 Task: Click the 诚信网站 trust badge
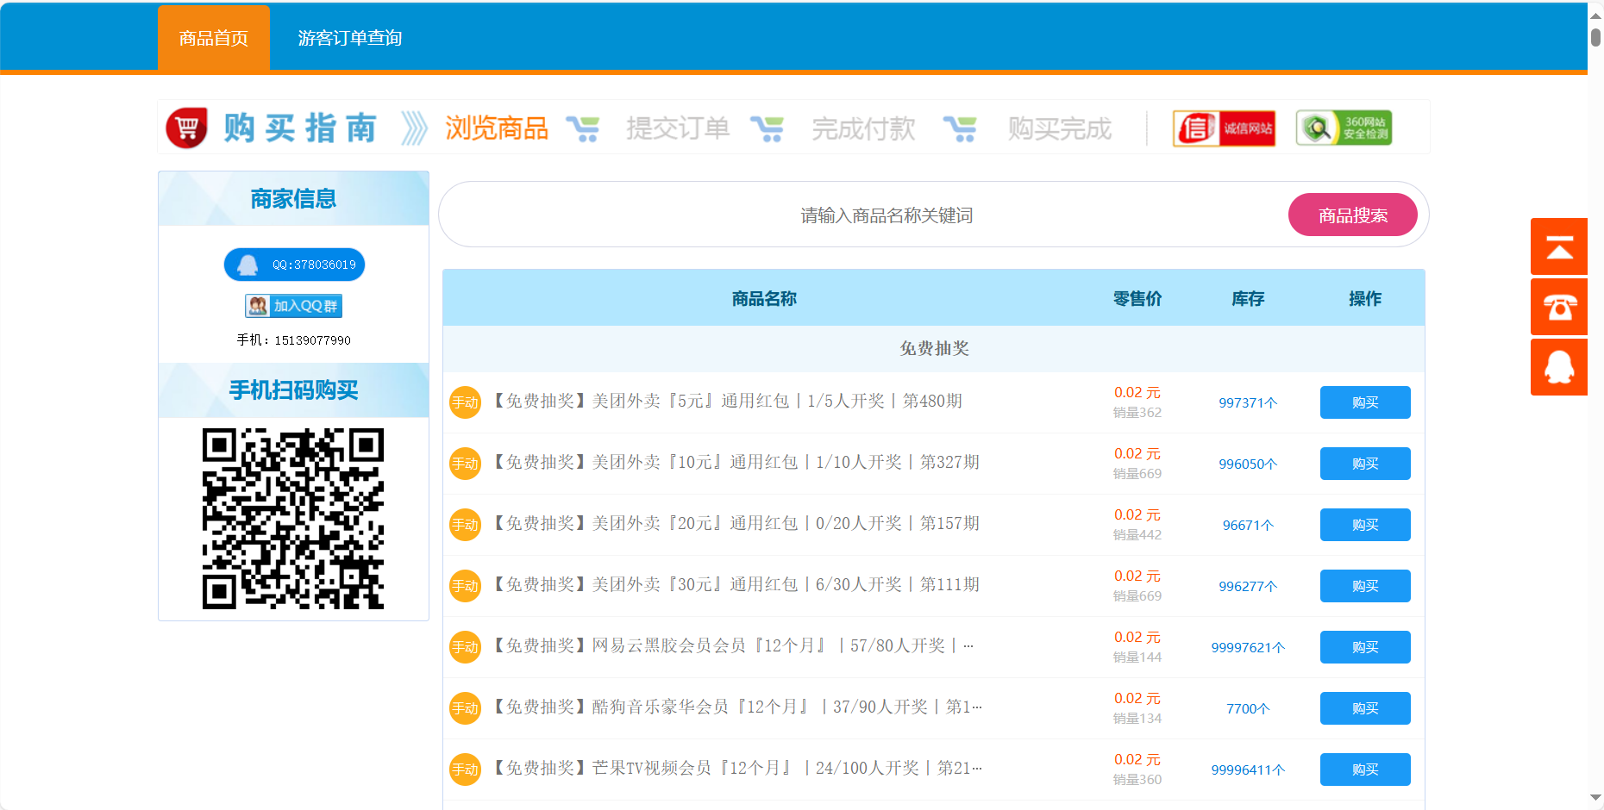pos(1224,128)
